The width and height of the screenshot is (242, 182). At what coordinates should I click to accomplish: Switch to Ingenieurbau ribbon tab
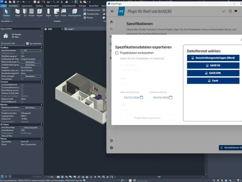point(27,6)
